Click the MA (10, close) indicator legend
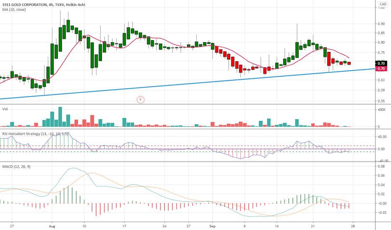This screenshot has width=391, height=230. coord(14,10)
